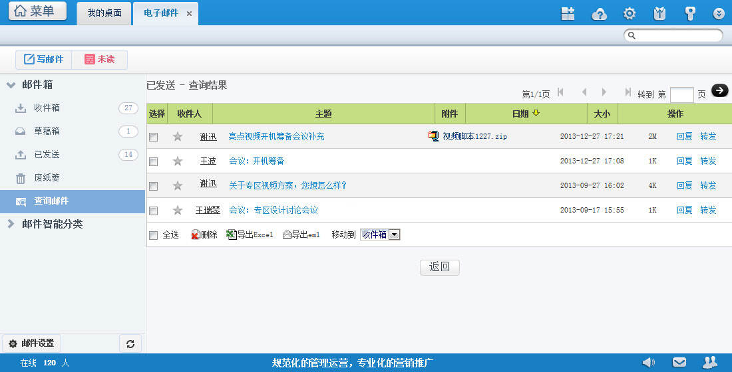Tick the 全选 select-all checkbox
This screenshot has height=372, width=732.
[x=154, y=235]
